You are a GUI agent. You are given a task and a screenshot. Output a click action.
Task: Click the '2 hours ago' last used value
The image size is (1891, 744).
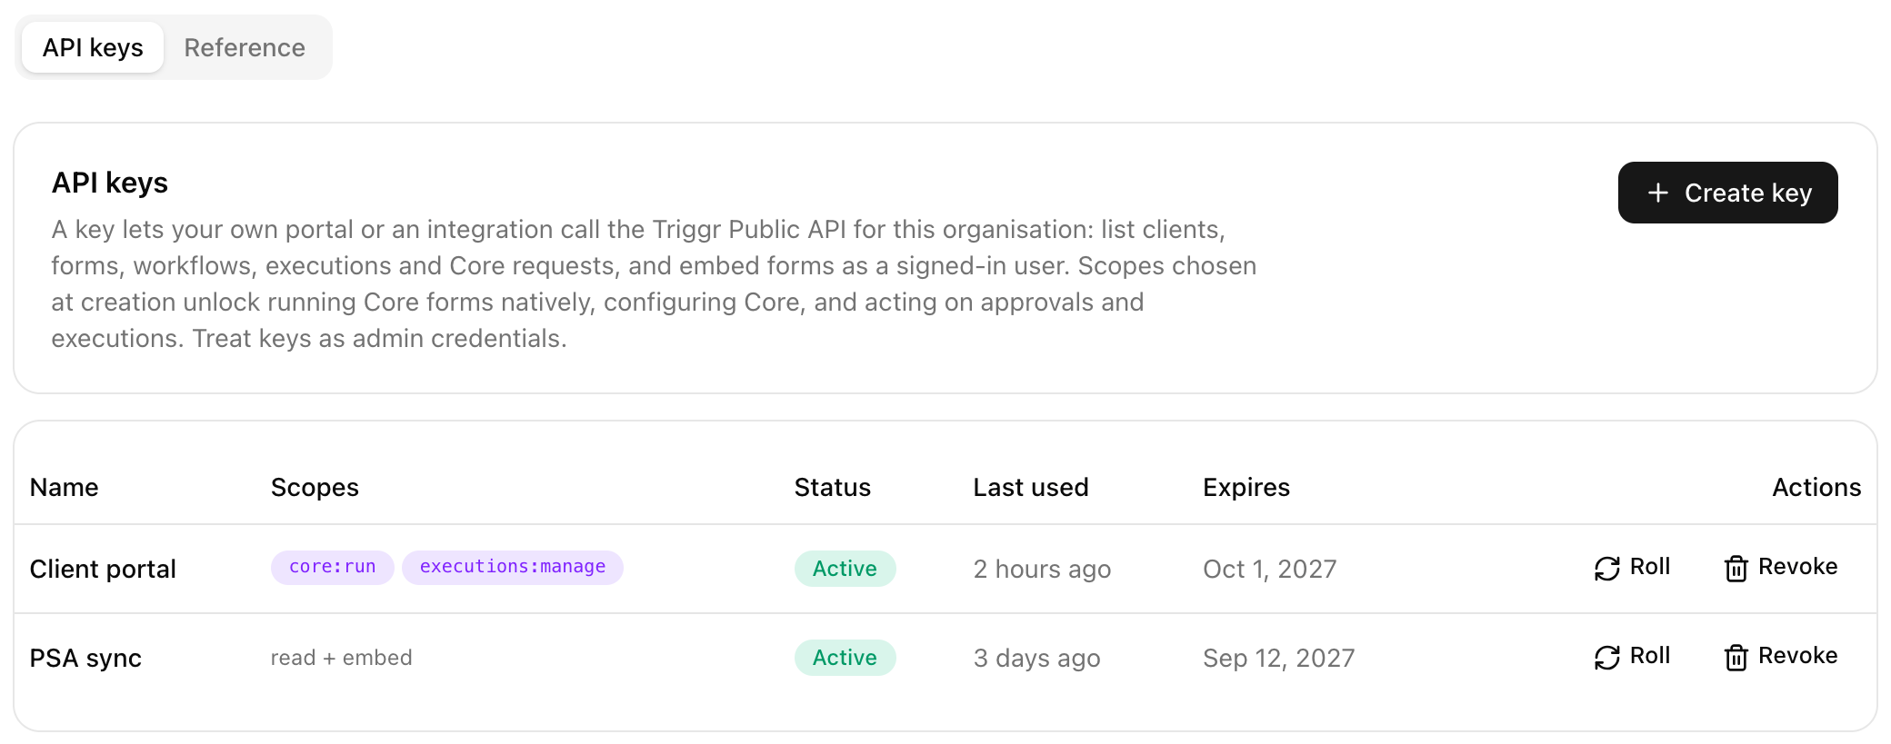click(1042, 569)
